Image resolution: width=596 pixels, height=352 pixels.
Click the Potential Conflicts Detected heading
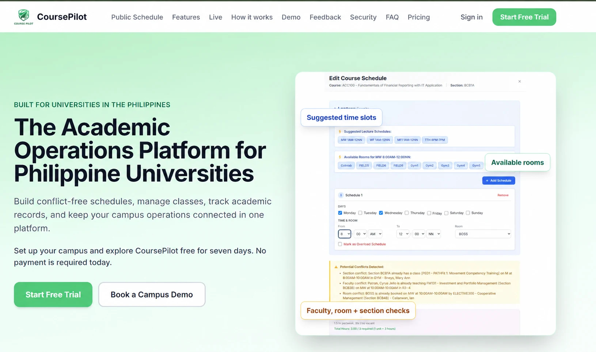(362, 267)
